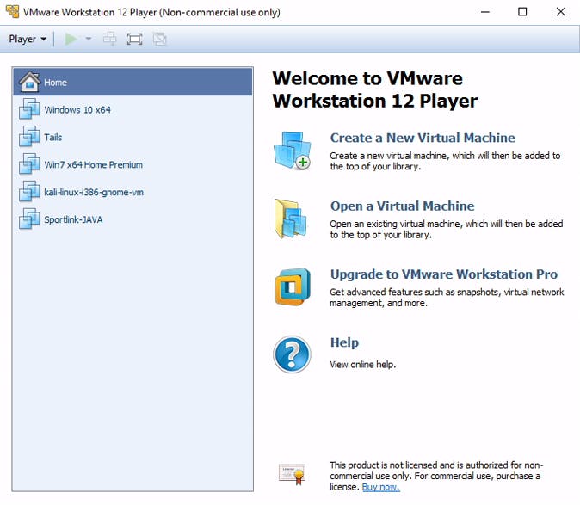Click the VM icon beside kali-linux-i386-gnome-vm

(29, 191)
